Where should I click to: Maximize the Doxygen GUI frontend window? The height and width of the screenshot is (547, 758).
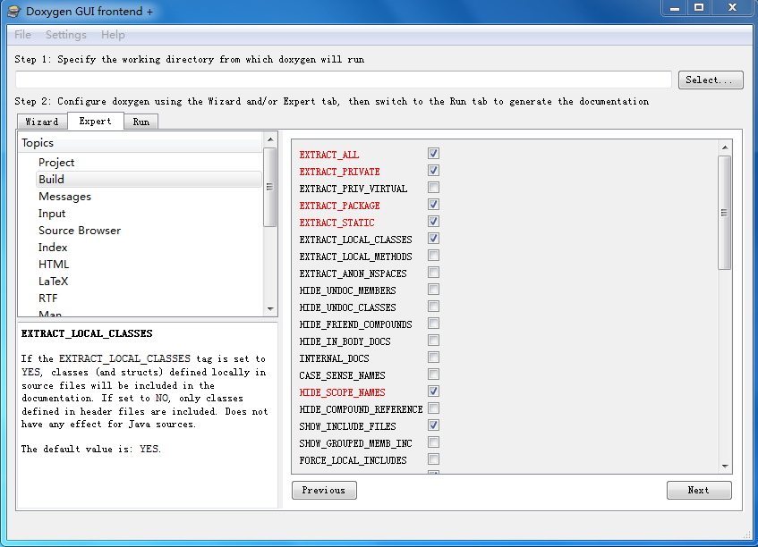[x=699, y=8]
